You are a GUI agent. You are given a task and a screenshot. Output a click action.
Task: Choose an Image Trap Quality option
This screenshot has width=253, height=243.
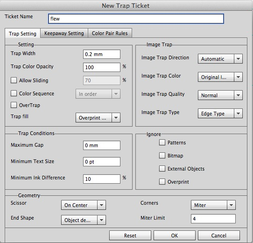220,95
